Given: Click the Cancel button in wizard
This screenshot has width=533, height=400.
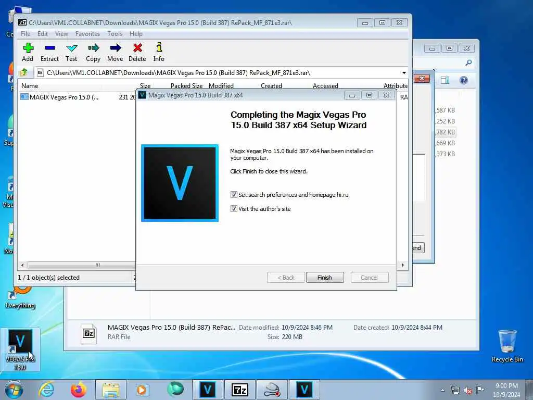Looking at the screenshot, I should coord(369,278).
